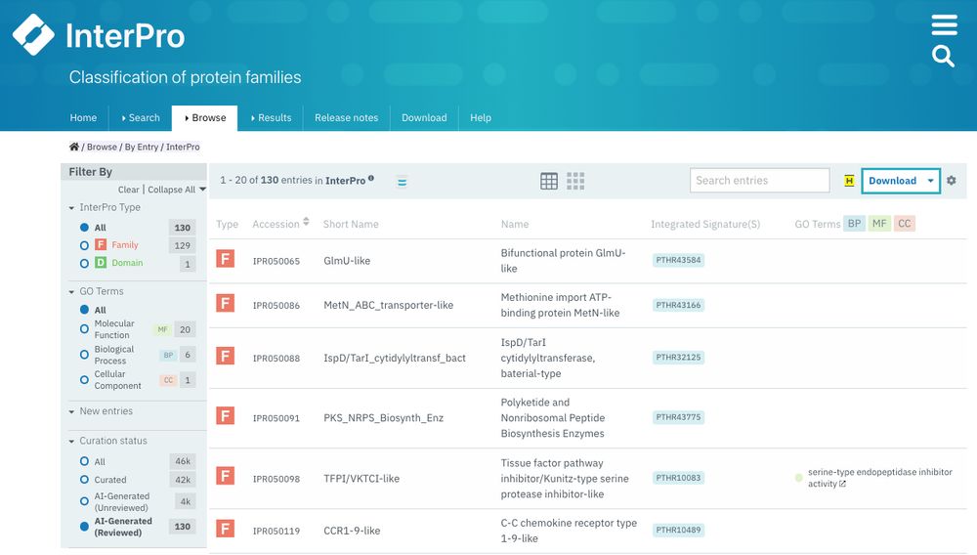Click Family type icon for IPR050088
The height and width of the screenshot is (555, 977).
(x=226, y=357)
